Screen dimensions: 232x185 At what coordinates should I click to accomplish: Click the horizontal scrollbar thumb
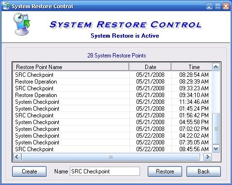(x=110, y=157)
